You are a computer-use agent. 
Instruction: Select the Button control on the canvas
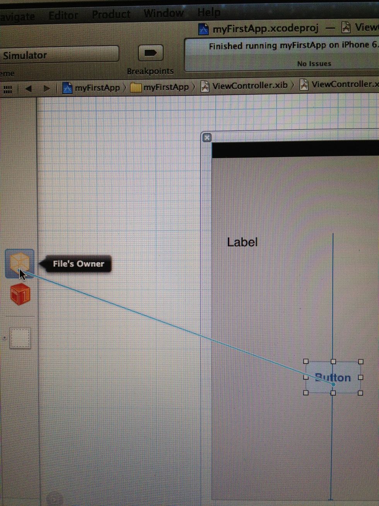pyautogui.click(x=333, y=377)
